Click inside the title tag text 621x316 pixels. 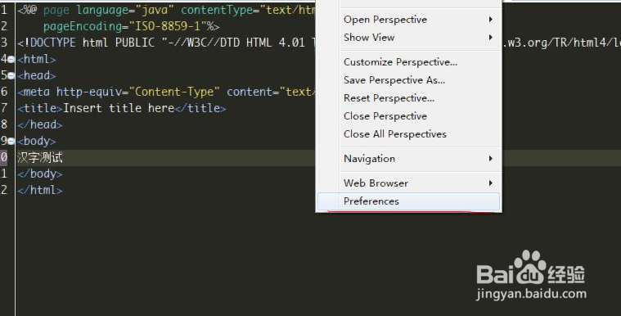[x=119, y=108]
